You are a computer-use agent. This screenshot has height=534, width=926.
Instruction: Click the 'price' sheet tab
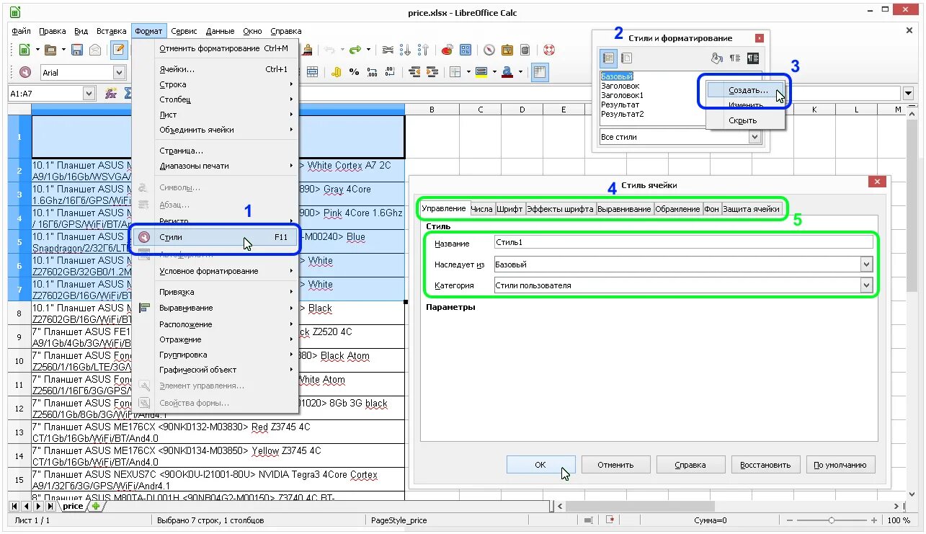72,506
